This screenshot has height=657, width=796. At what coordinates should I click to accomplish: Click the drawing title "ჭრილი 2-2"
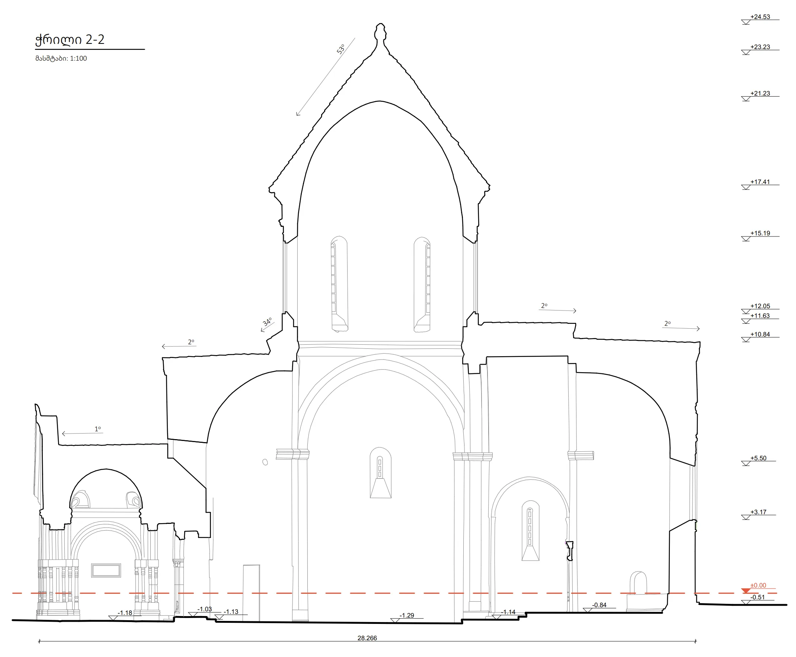coord(70,40)
